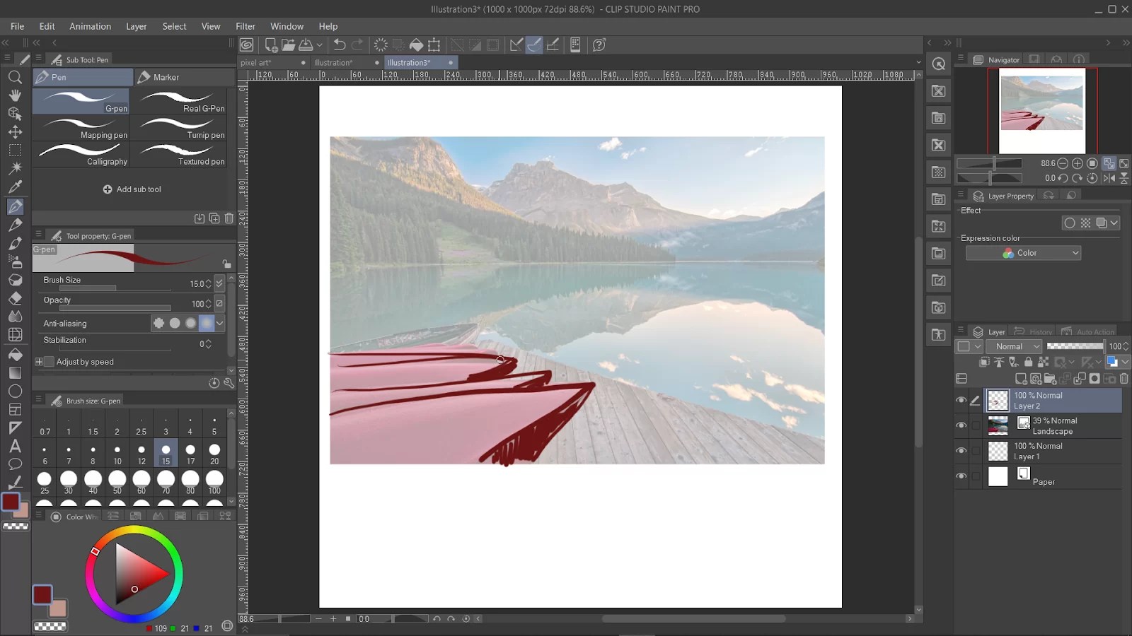The image size is (1132, 636).
Task: Click the Add sub tool button
Action: point(132,189)
